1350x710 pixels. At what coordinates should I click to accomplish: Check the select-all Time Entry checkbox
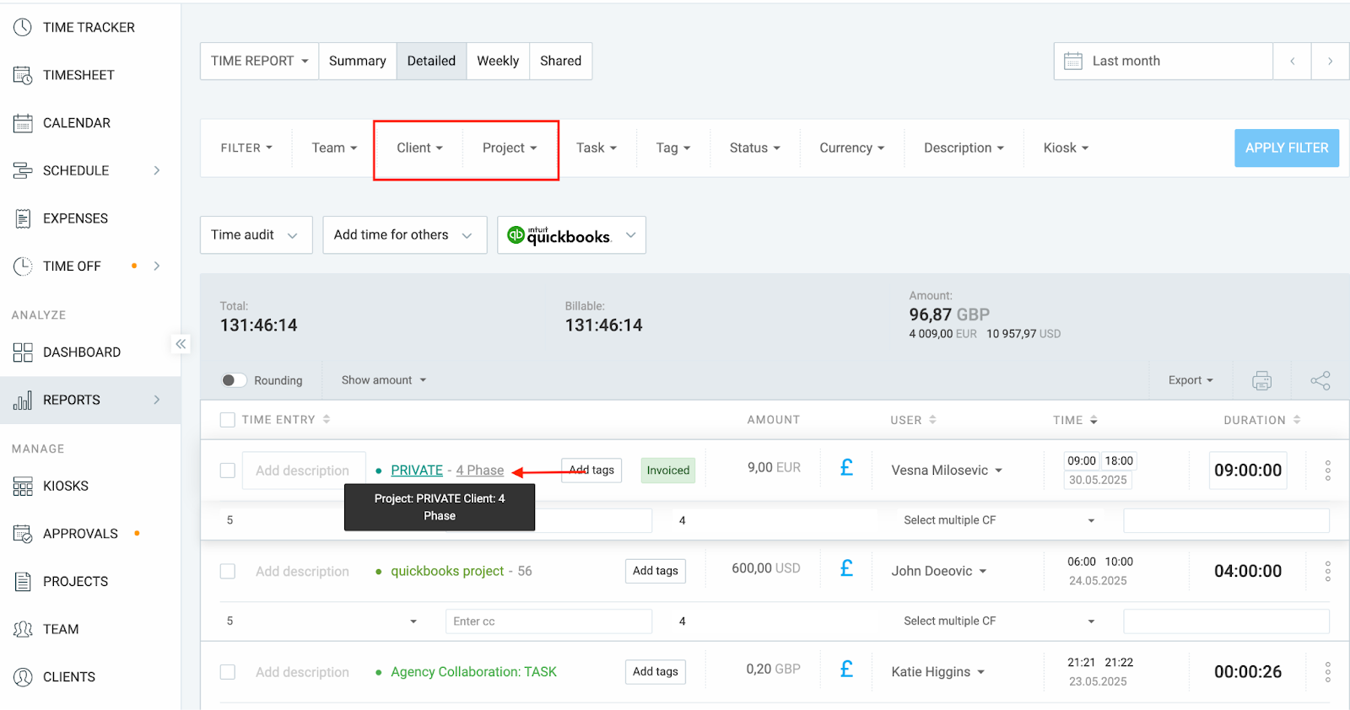227,420
